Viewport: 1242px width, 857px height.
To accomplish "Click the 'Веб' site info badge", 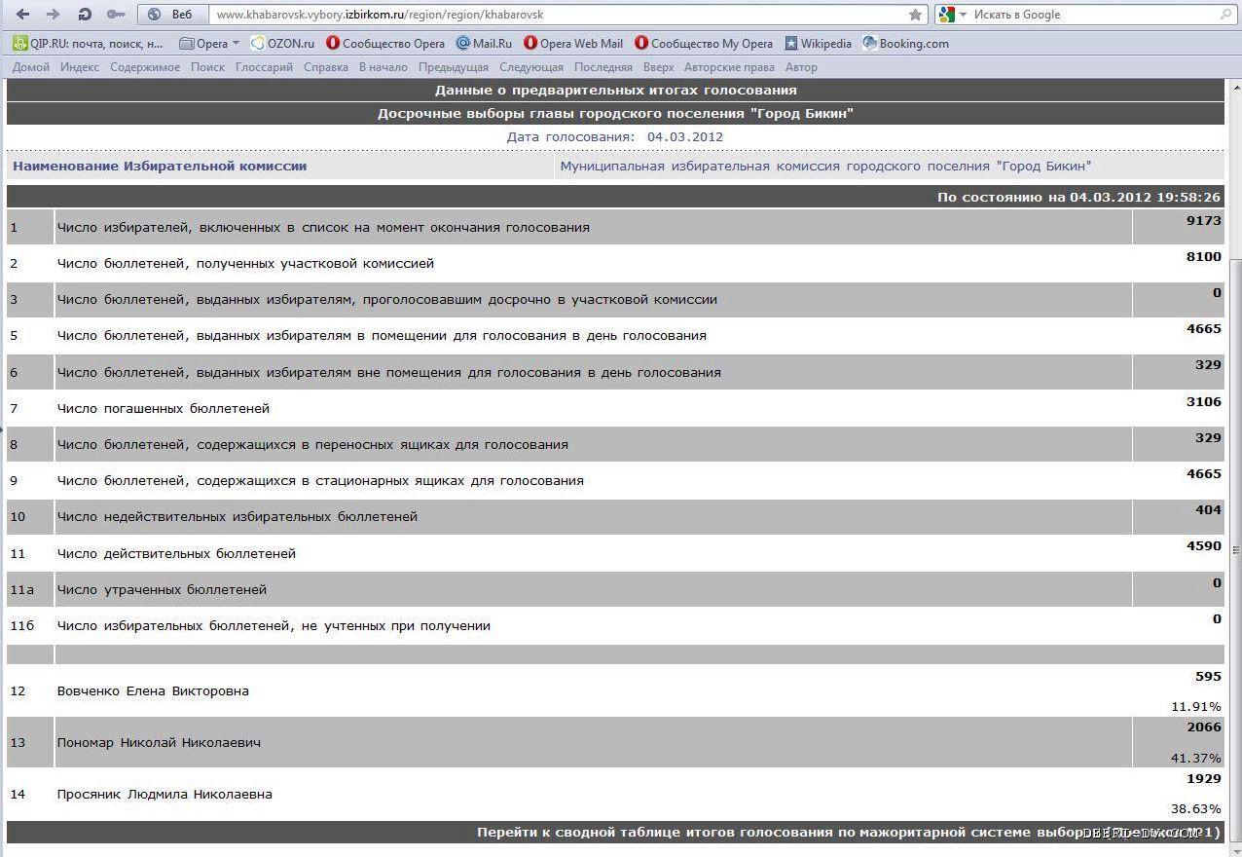I will 173,15.
